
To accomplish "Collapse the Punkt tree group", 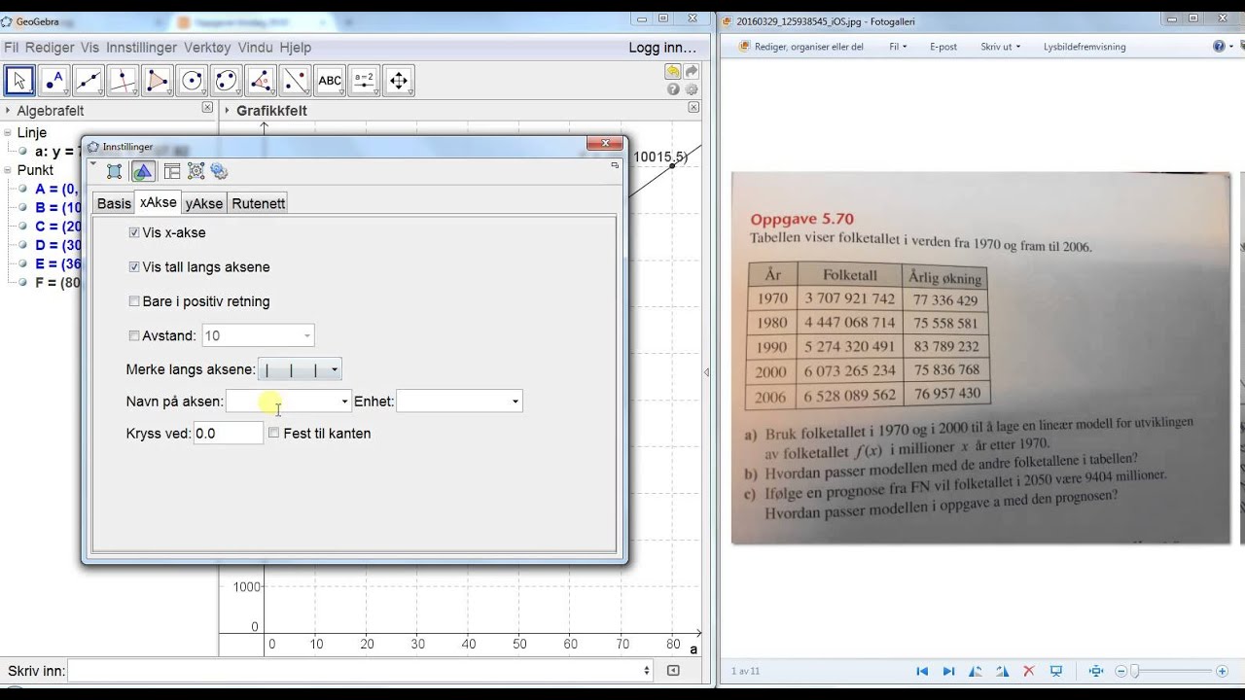I will (8, 170).
